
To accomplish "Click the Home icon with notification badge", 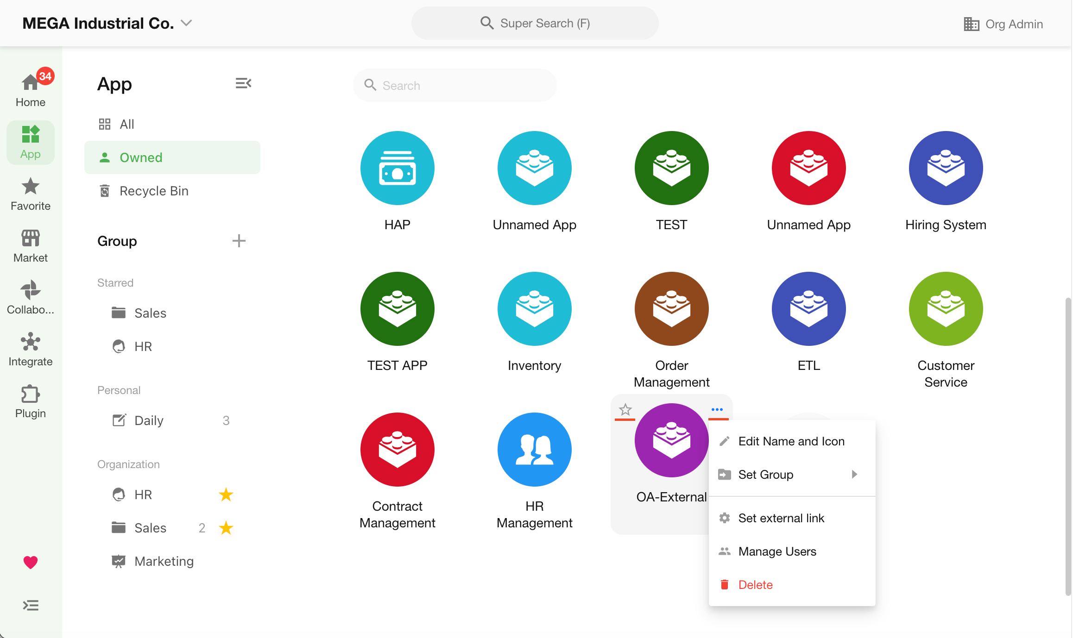I will [x=31, y=89].
